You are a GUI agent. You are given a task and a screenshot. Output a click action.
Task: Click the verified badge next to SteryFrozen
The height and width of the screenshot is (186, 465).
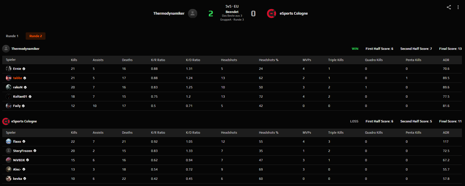(35, 150)
